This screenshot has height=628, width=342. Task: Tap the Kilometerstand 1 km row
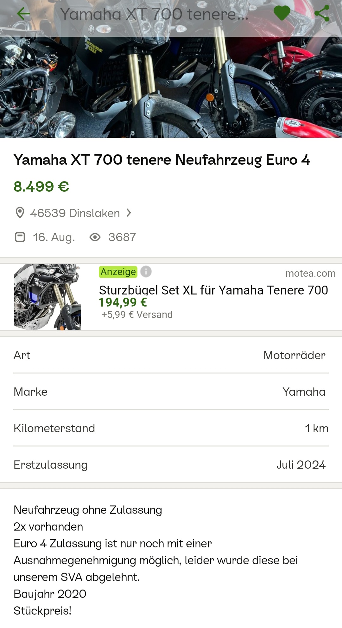(x=171, y=428)
